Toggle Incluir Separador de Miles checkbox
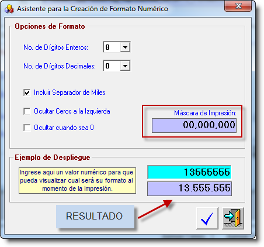The width and height of the screenshot is (264, 247). (x=27, y=92)
